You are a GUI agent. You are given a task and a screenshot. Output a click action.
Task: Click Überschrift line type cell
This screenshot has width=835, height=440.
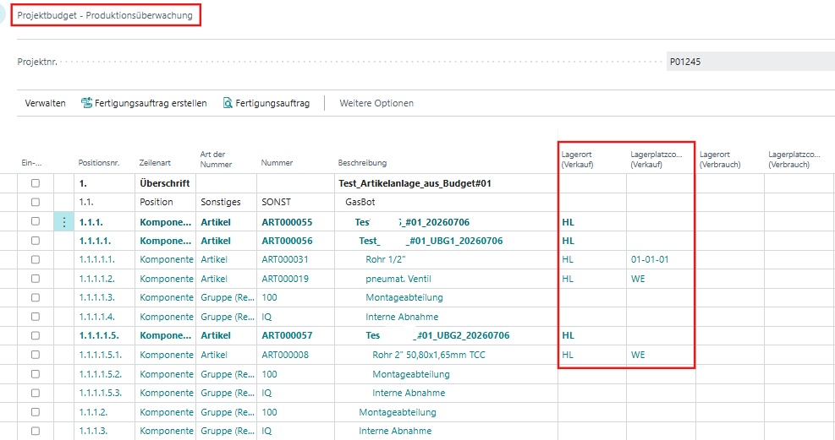[165, 183]
